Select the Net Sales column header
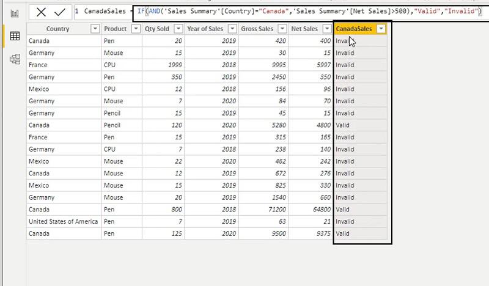Image resolution: width=489 pixels, height=286 pixels. pos(304,29)
